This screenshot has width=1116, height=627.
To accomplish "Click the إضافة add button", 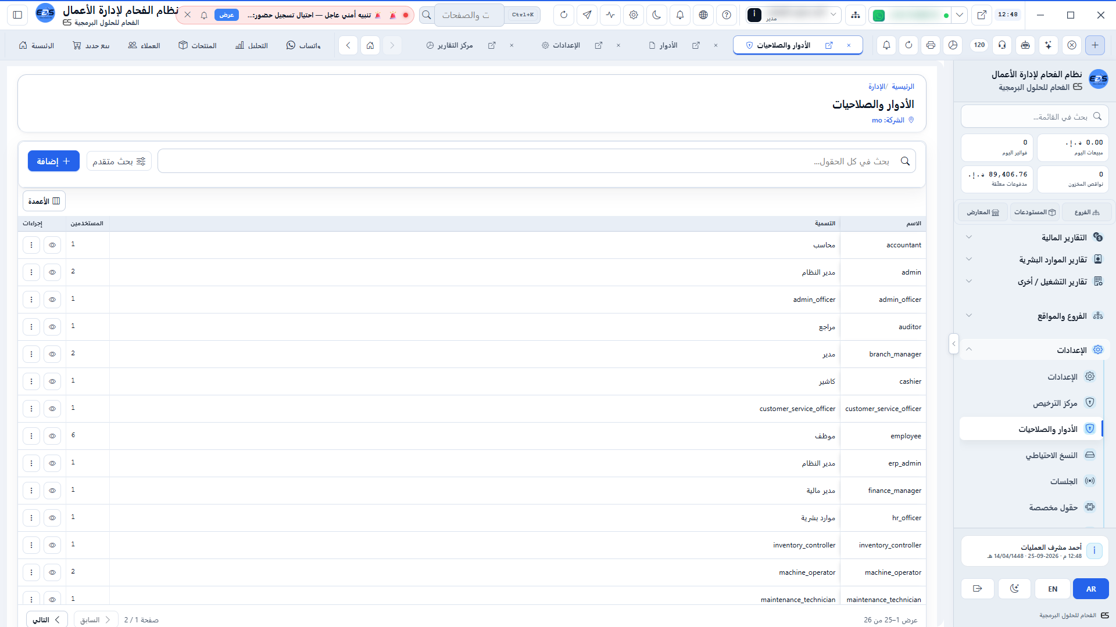I will click(53, 161).
